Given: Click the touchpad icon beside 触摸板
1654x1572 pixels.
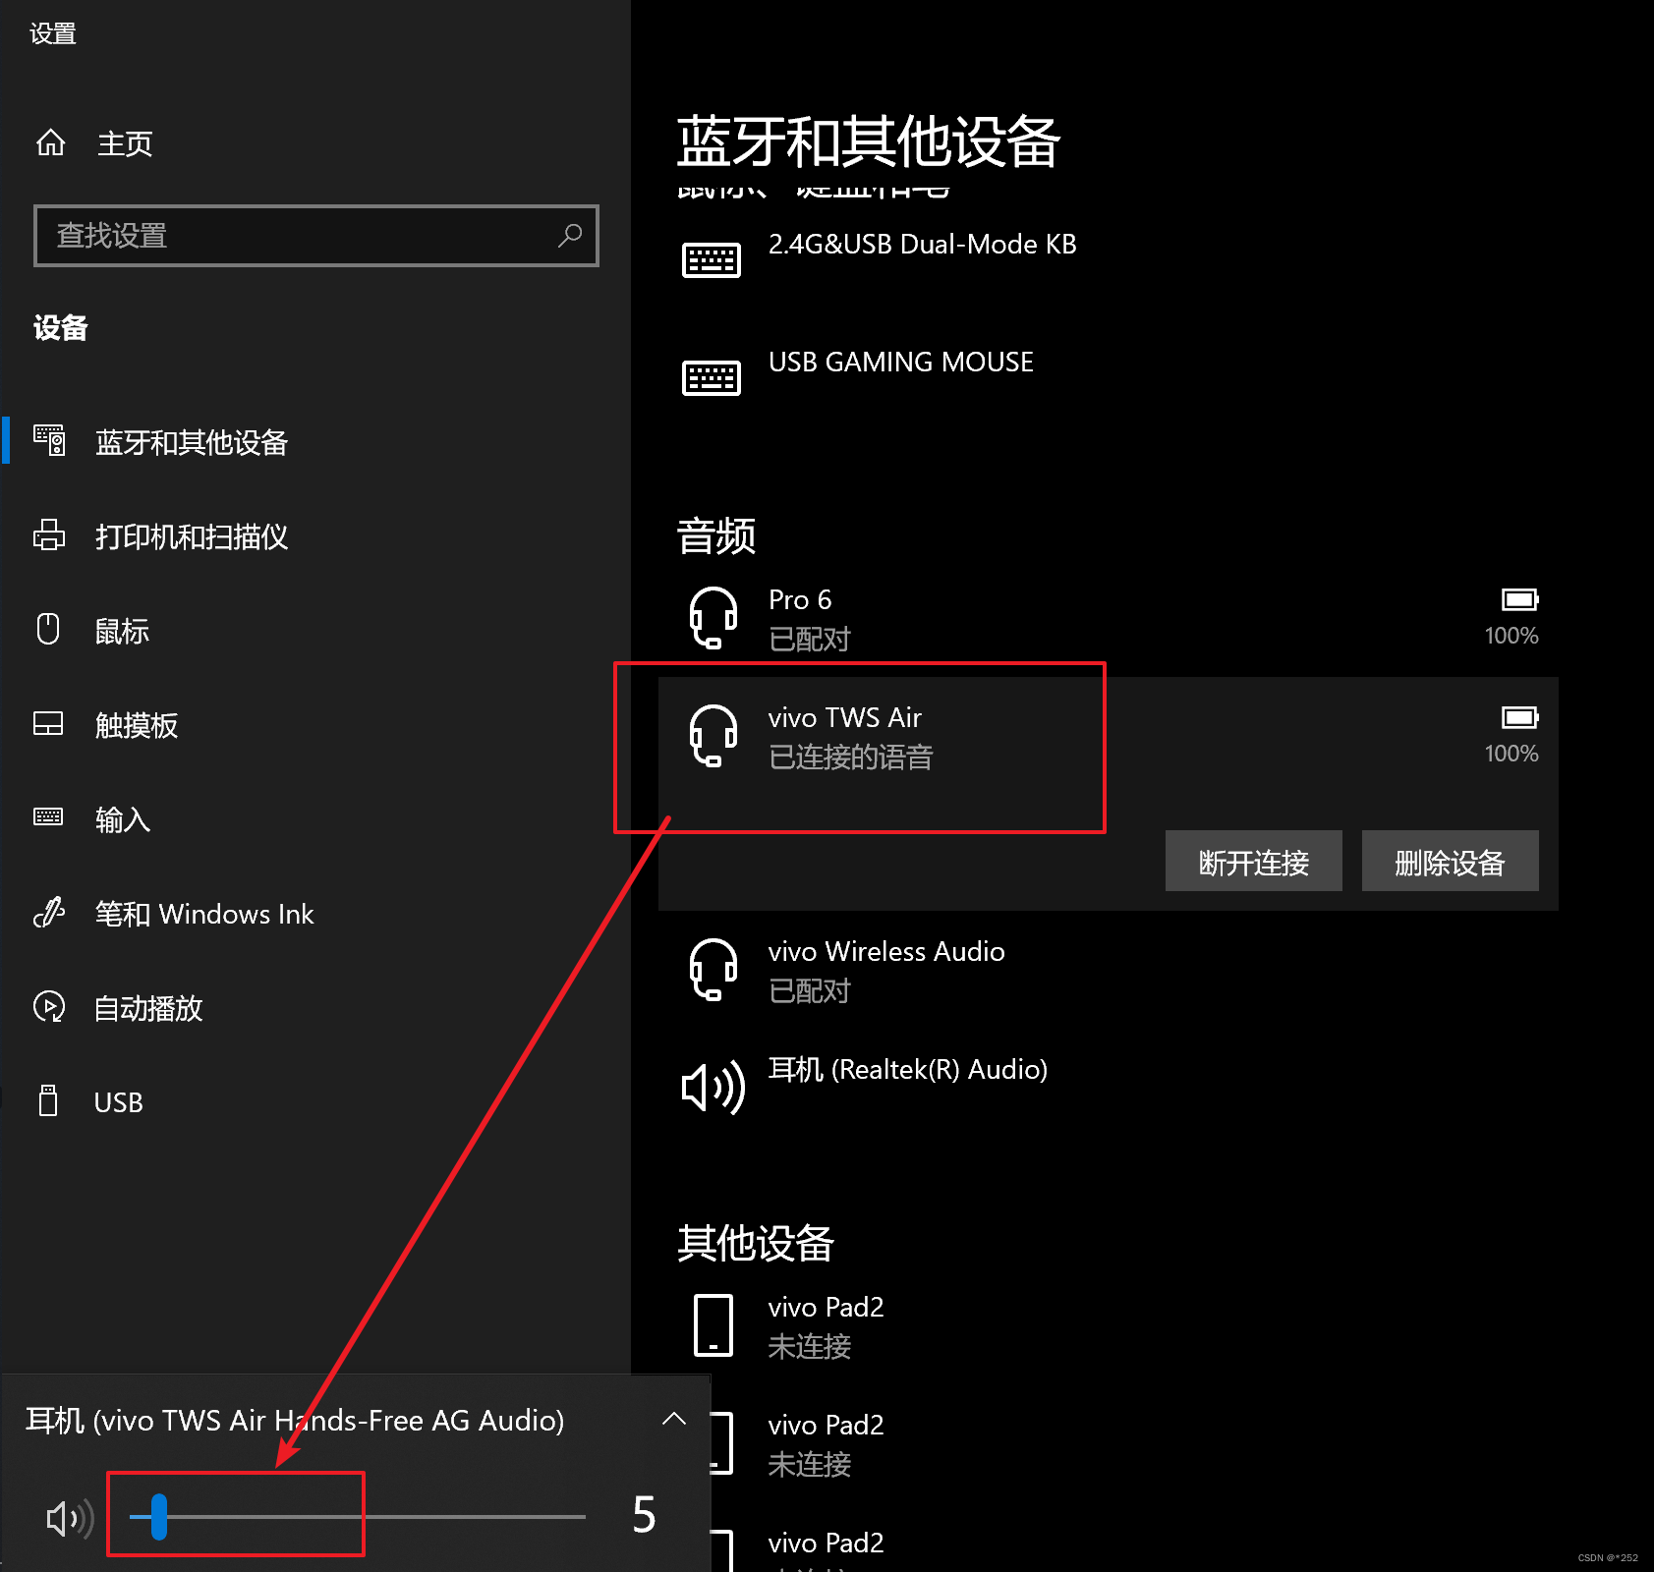Looking at the screenshot, I should 48,723.
